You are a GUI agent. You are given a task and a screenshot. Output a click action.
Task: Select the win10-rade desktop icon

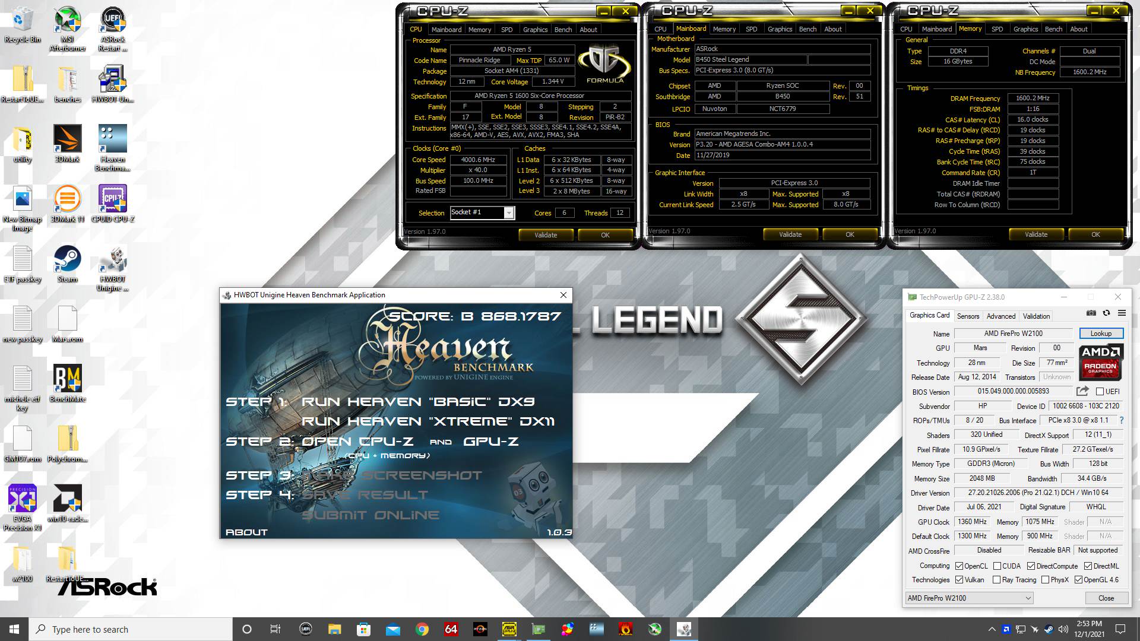(68, 503)
